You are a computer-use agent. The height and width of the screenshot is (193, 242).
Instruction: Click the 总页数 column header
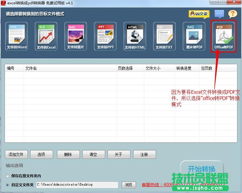pyautogui.click(x=207, y=68)
